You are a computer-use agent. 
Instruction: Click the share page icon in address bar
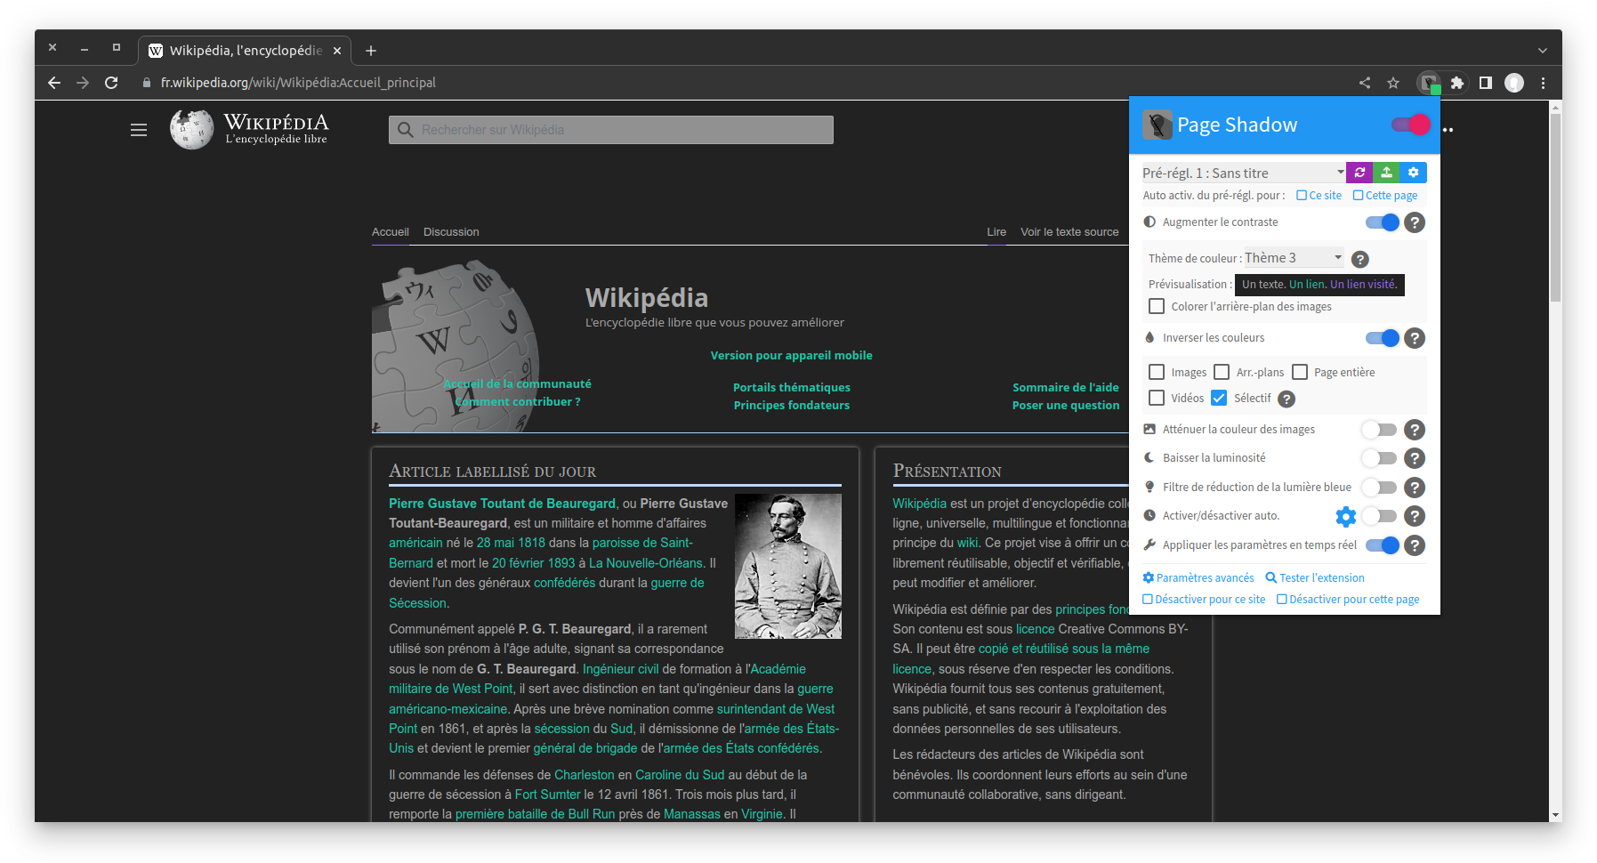[1365, 83]
